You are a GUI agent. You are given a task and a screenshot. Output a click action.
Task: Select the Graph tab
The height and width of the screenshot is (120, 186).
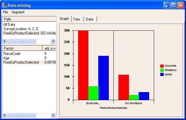[64, 19]
